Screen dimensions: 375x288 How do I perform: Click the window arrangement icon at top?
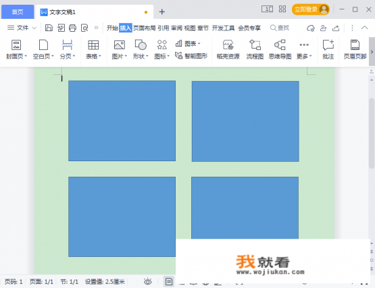(267, 9)
